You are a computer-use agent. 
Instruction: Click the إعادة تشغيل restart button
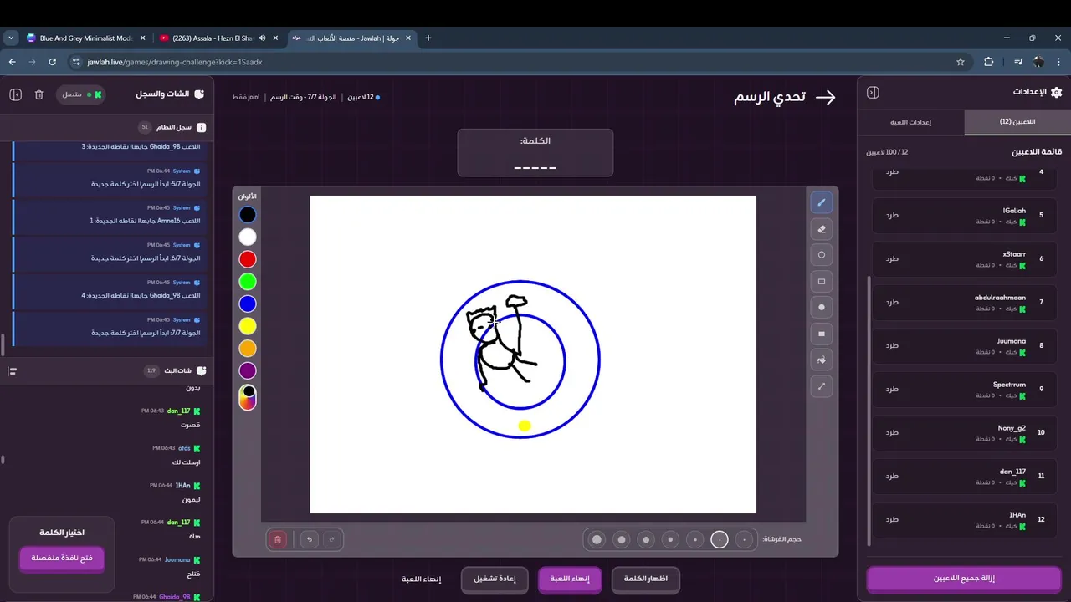point(495,579)
